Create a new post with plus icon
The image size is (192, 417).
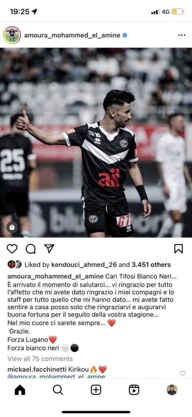coord(96,390)
